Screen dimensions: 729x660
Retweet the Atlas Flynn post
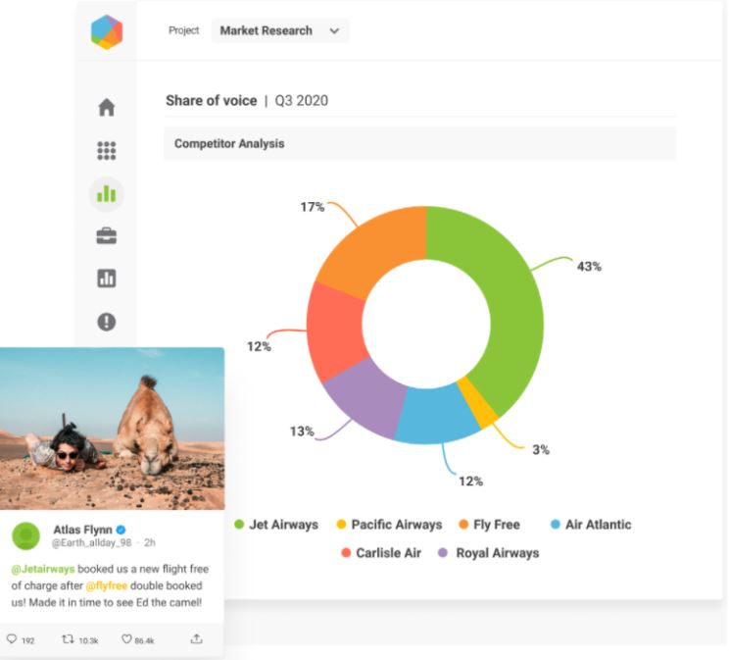point(68,639)
